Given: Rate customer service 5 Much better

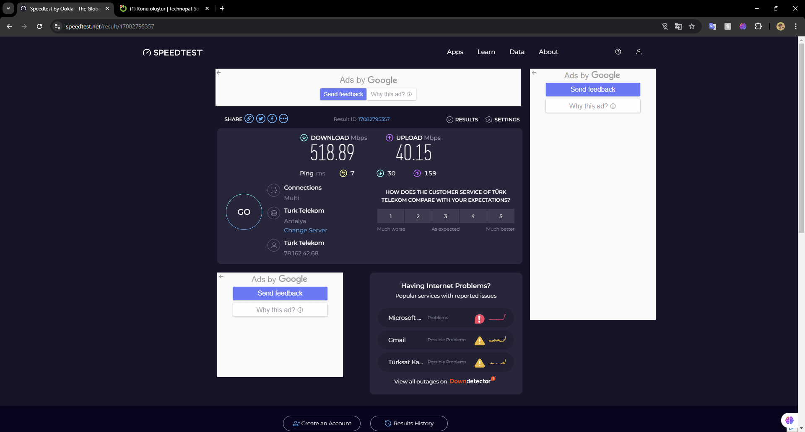Looking at the screenshot, I should tap(501, 216).
